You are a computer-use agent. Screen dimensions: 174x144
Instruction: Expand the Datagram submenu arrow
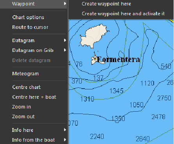(65, 40)
